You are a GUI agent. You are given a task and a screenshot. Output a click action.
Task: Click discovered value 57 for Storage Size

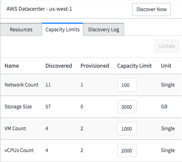coord(48,107)
